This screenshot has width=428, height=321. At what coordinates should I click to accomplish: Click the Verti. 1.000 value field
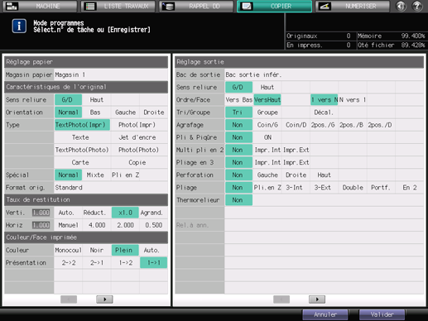tap(41, 213)
